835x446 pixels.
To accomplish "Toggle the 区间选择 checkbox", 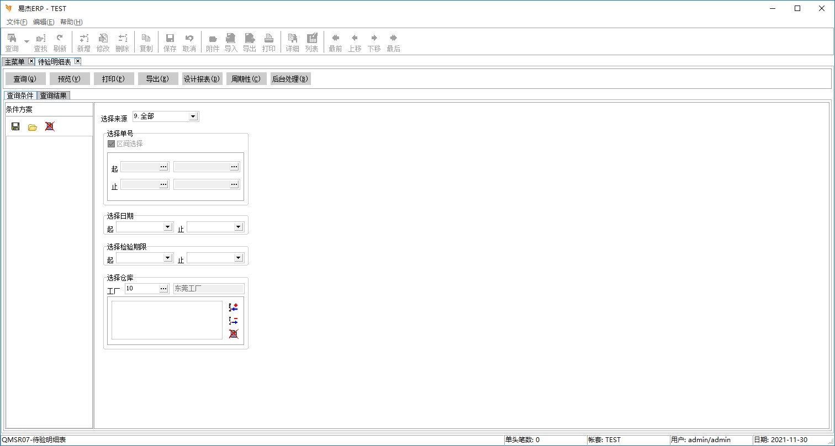I will point(112,144).
